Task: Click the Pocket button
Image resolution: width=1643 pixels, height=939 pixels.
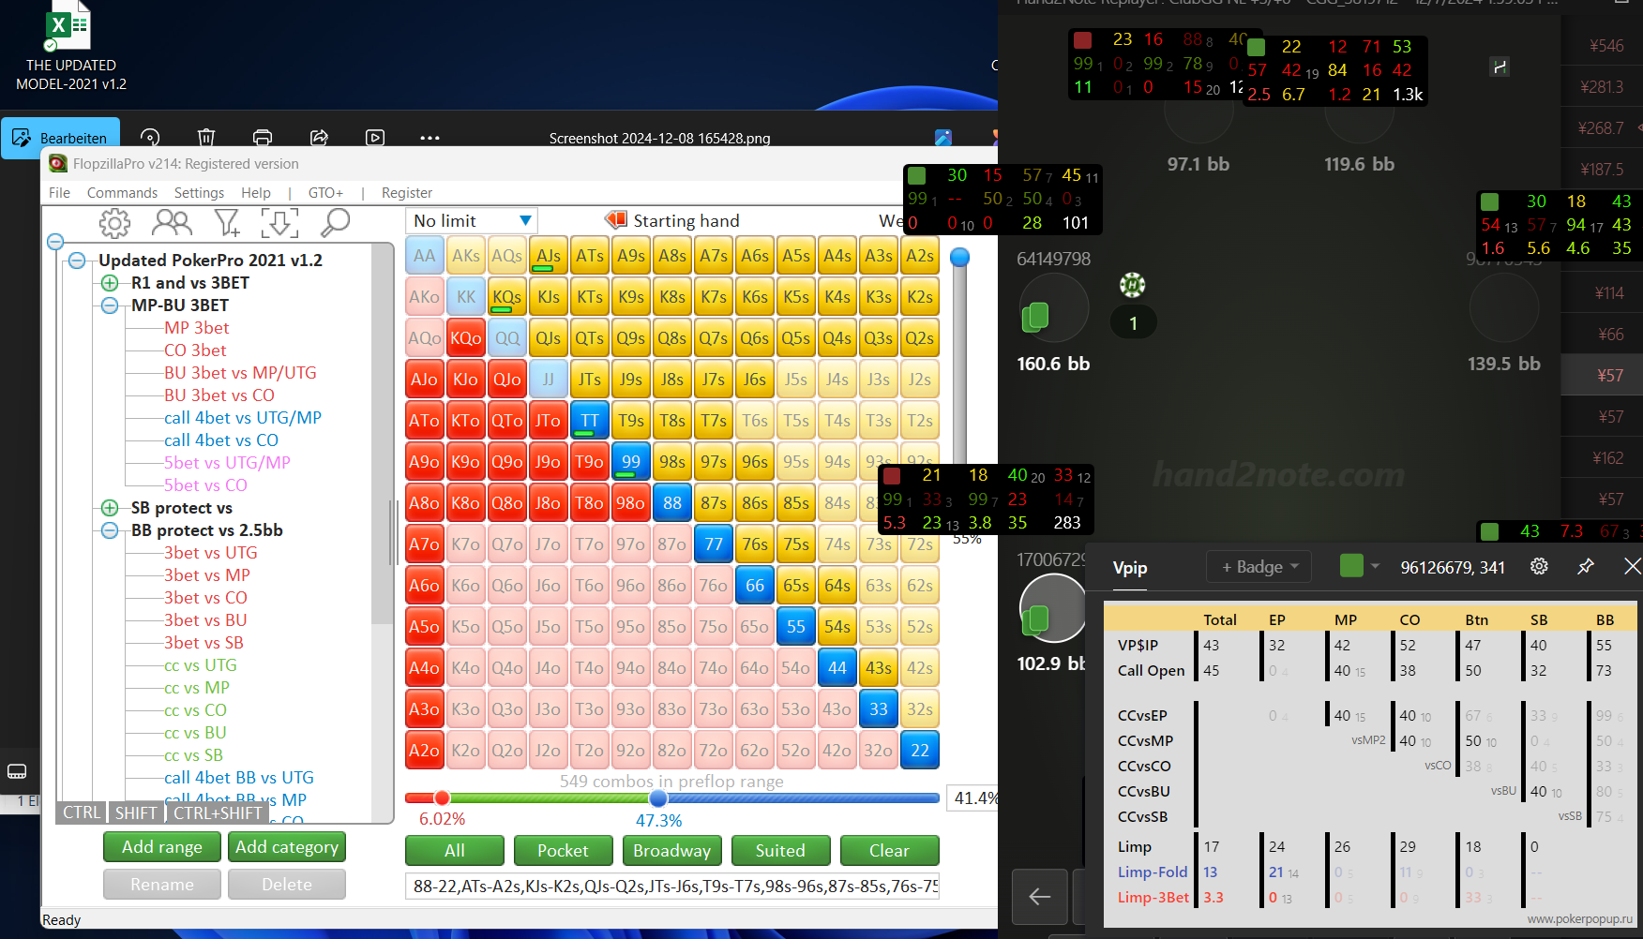Action: point(563,850)
